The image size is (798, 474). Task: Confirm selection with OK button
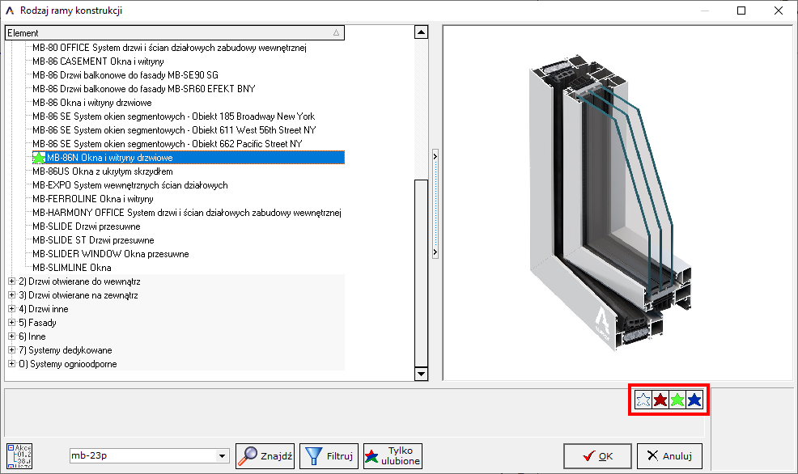coord(597,456)
